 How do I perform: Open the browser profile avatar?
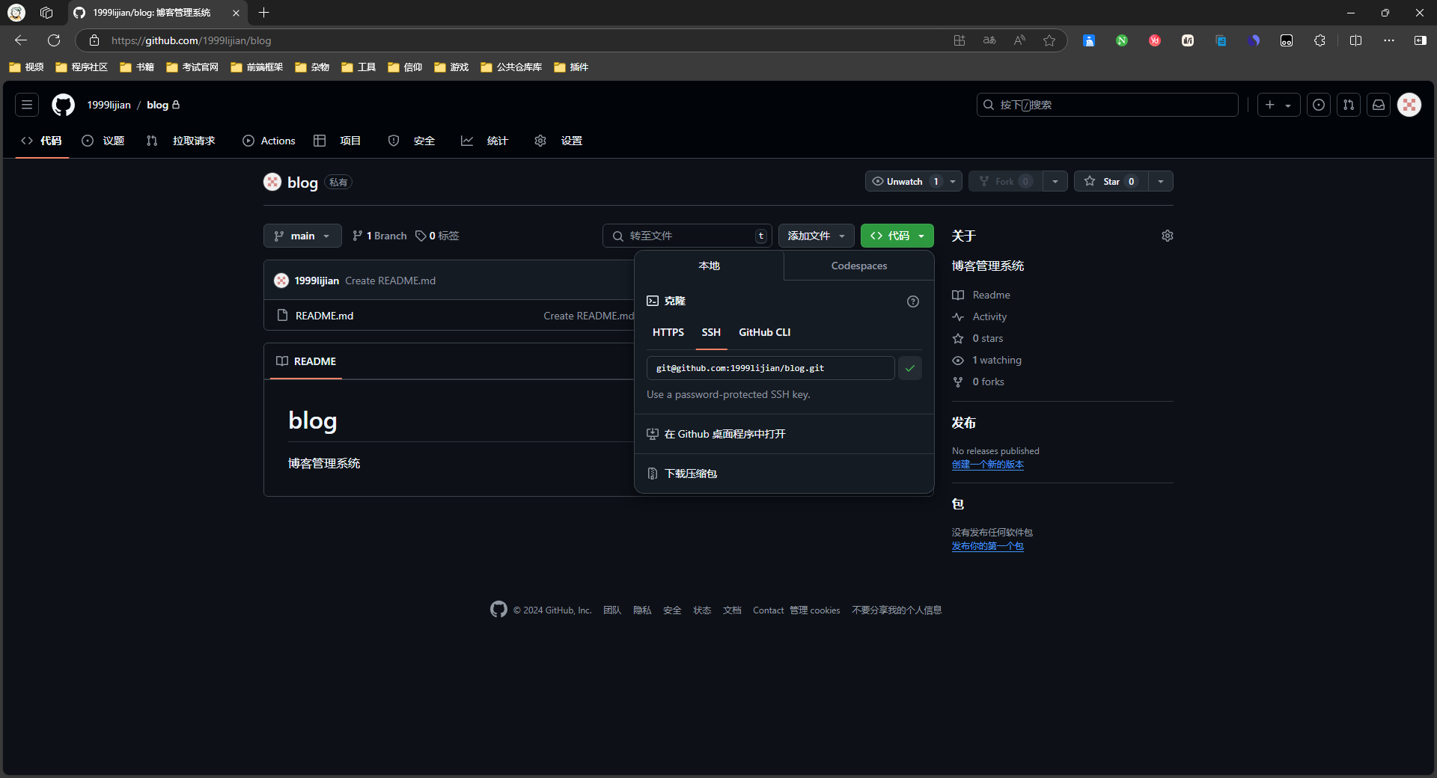[x=16, y=13]
